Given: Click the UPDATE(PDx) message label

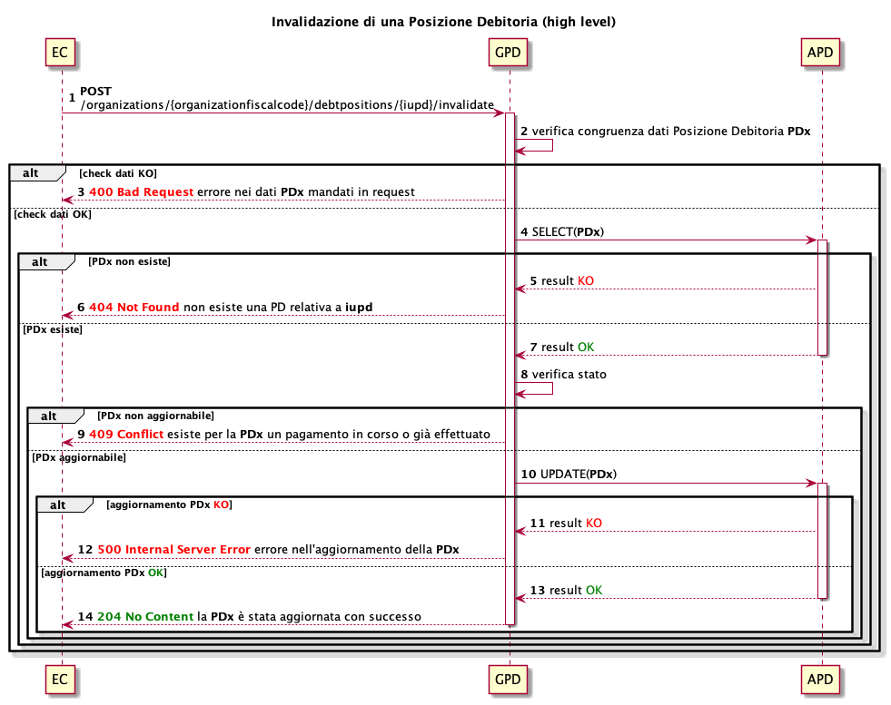Looking at the screenshot, I should pyautogui.click(x=579, y=475).
